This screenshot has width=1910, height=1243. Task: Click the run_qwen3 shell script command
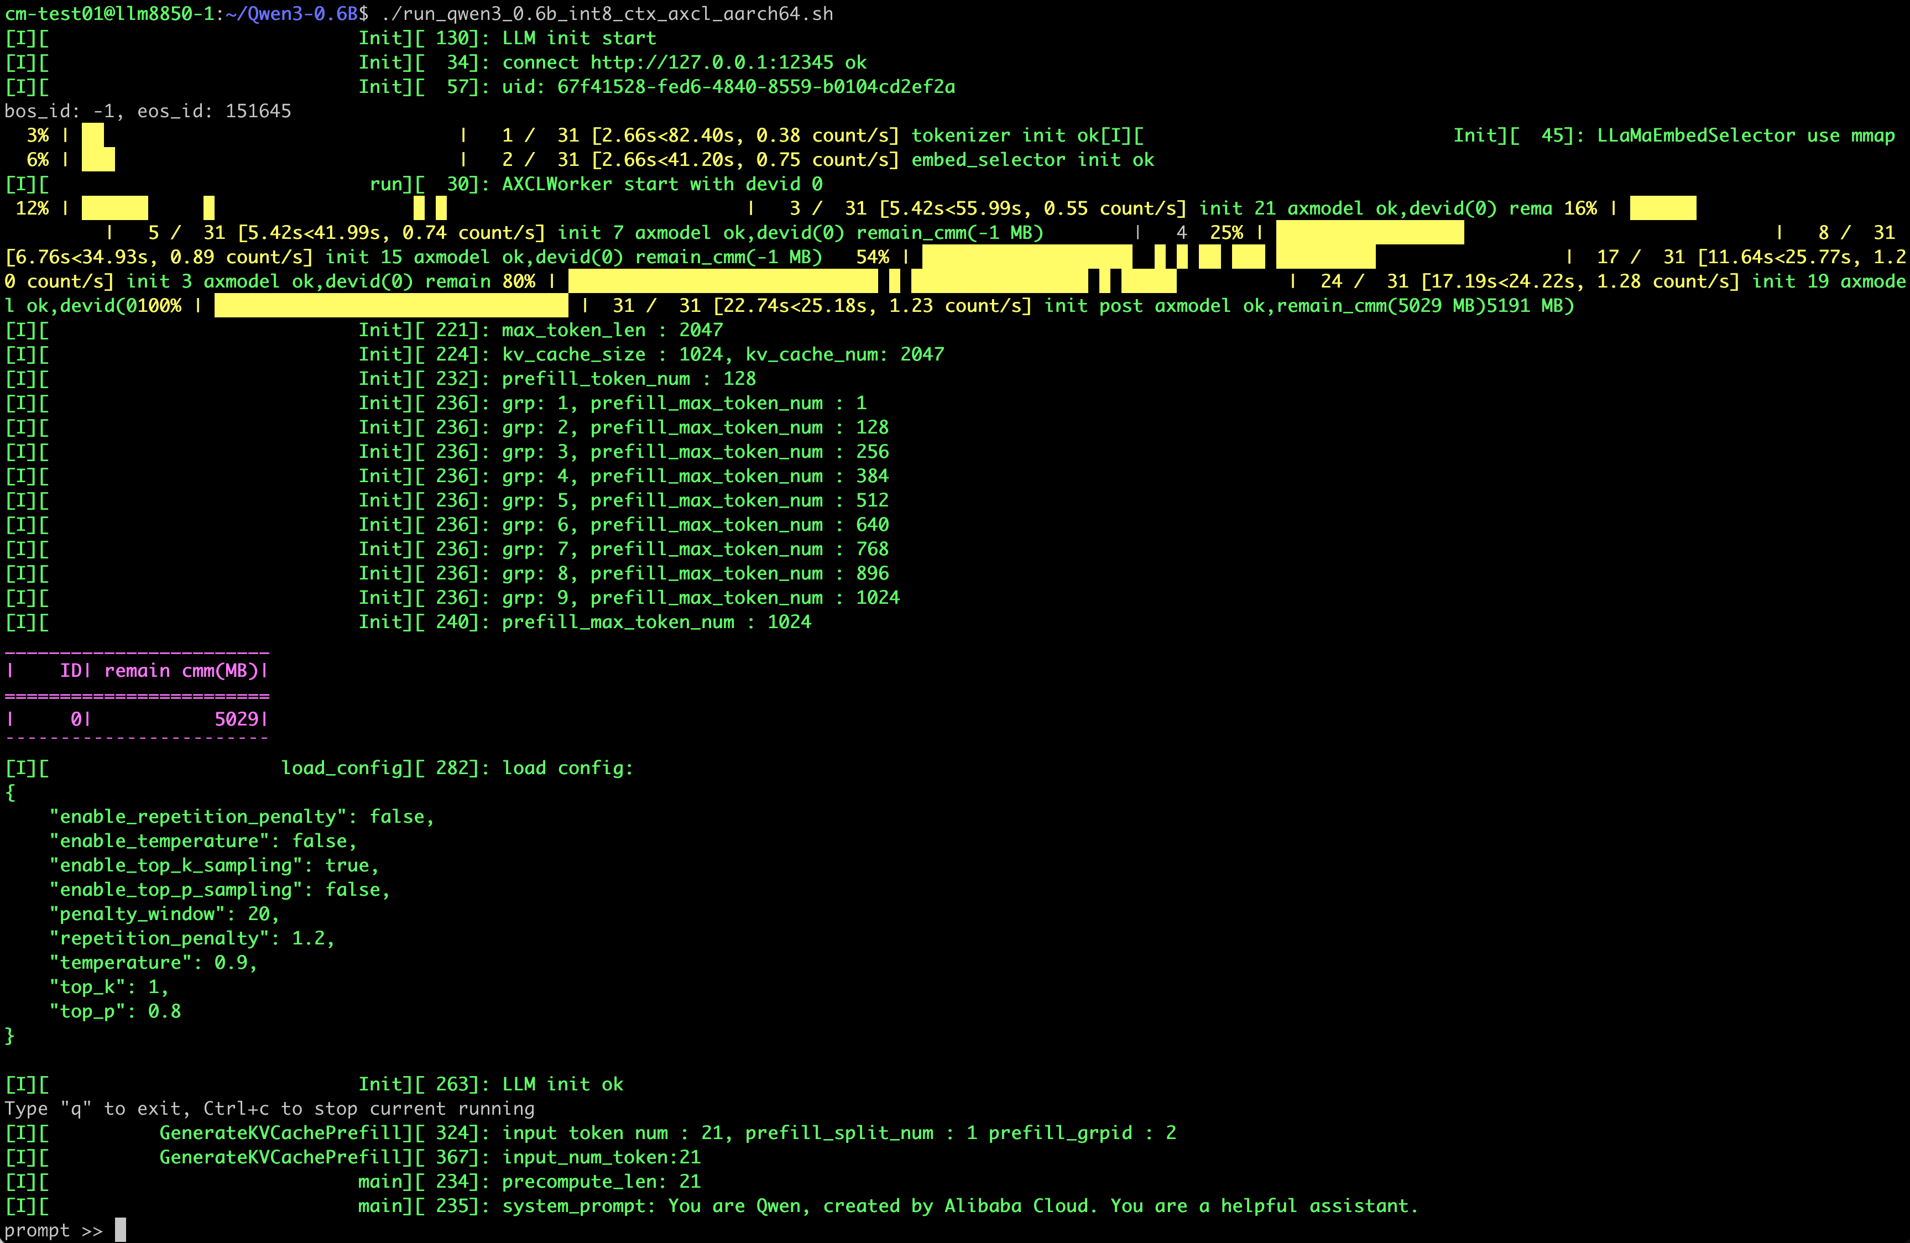click(x=607, y=14)
